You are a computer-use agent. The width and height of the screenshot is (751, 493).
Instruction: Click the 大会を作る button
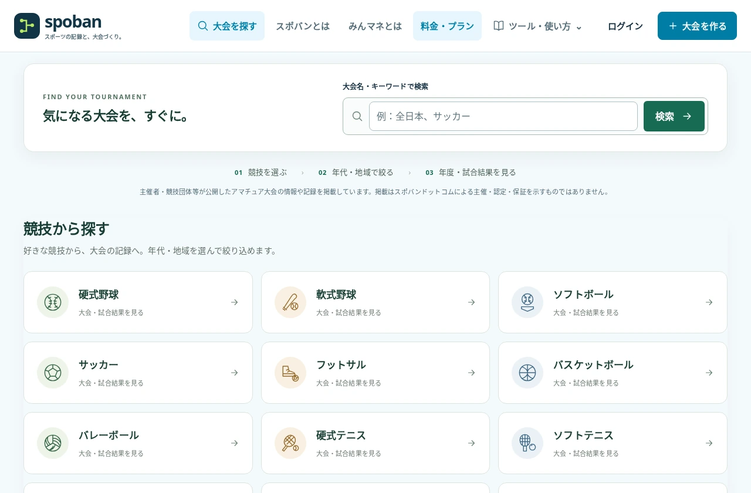pos(697,26)
